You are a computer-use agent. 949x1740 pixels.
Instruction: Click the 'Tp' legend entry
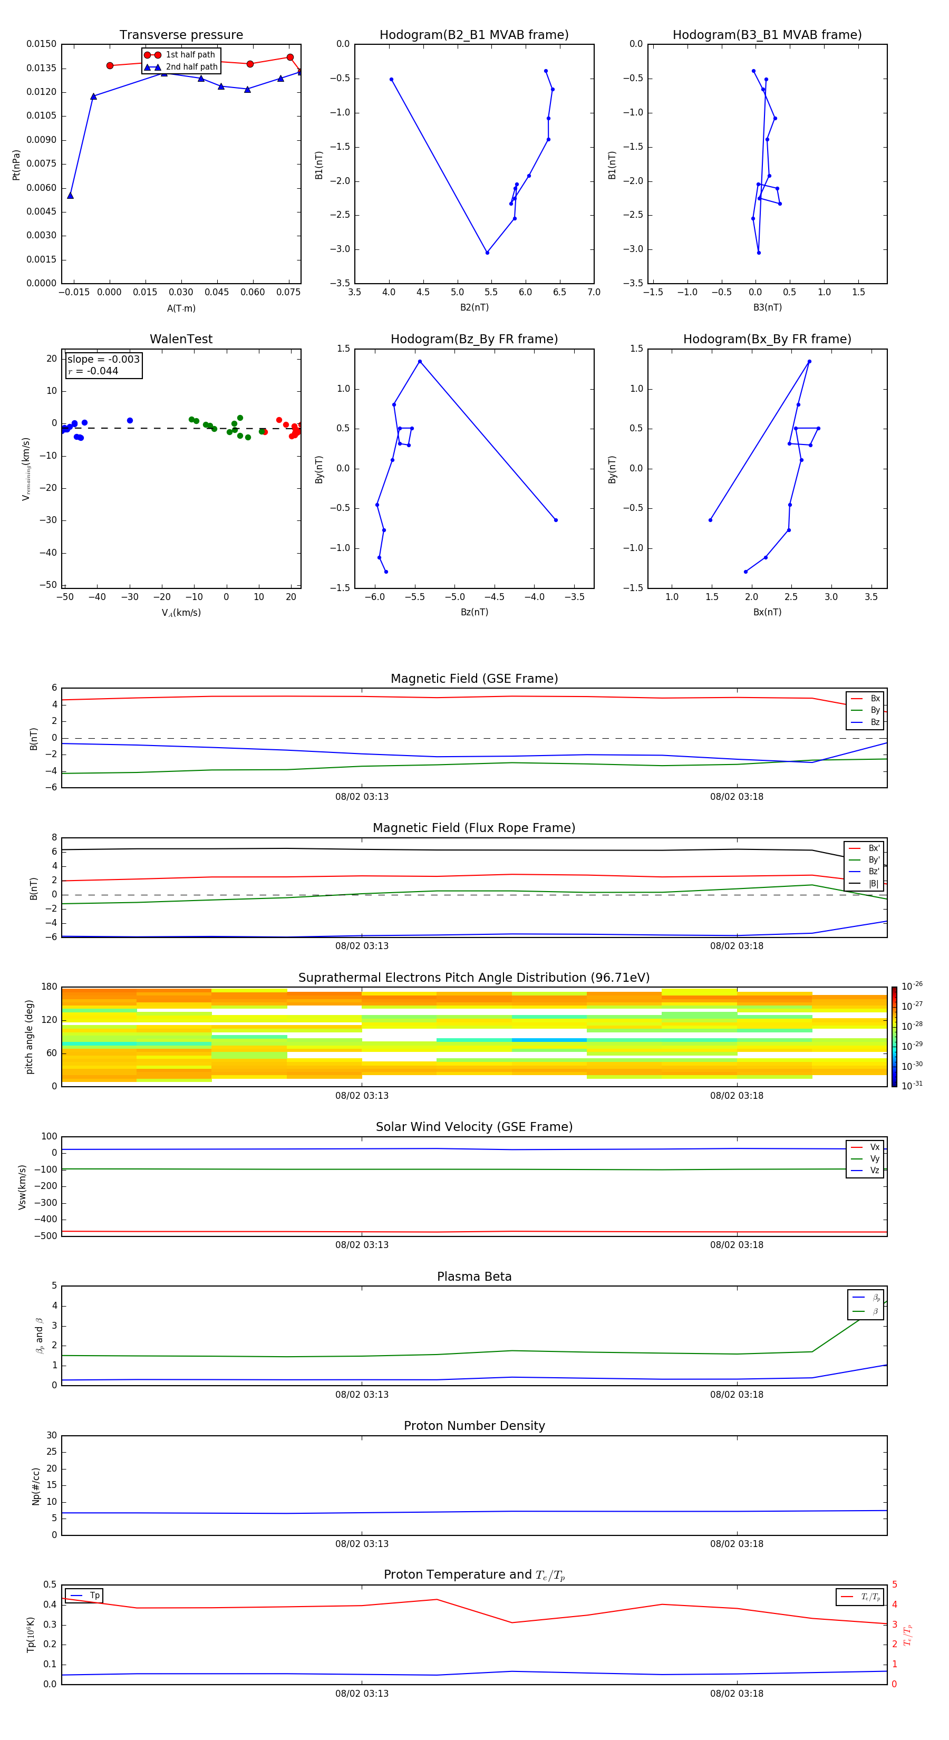click(x=84, y=1596)
